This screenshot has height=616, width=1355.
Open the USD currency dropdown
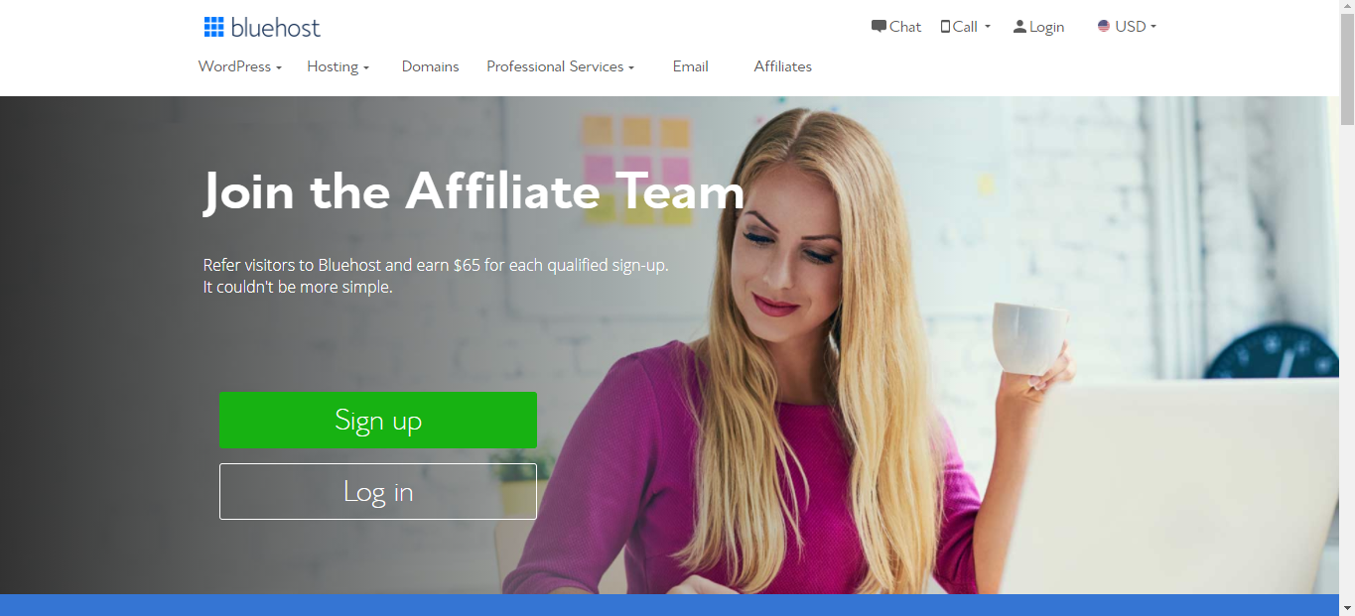1137,27
